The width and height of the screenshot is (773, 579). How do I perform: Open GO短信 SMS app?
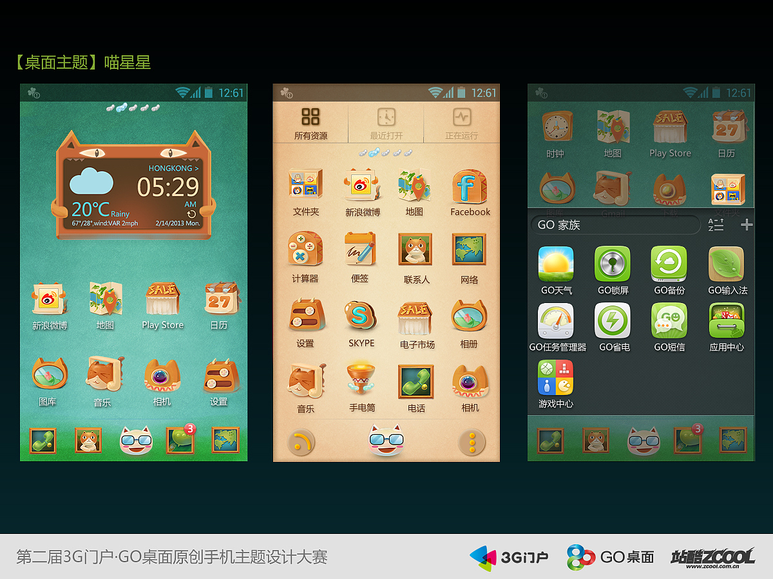[x=669, y=320]
